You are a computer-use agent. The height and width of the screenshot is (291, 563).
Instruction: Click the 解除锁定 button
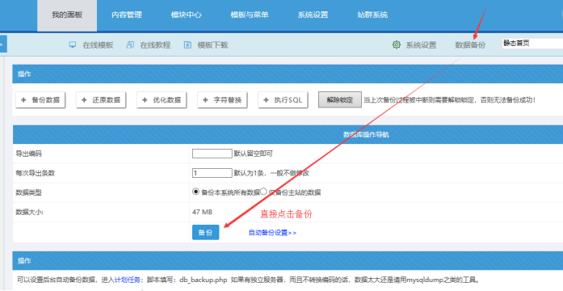(340, 100)
